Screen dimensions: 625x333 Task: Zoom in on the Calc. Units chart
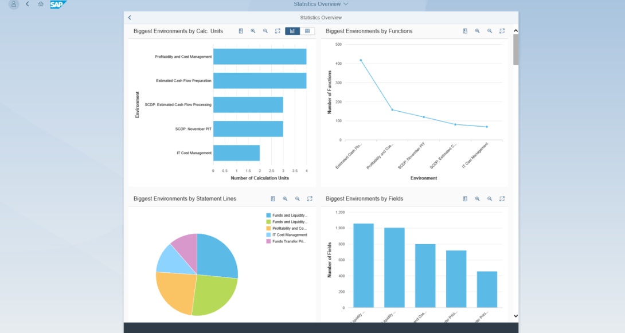[253, 31]
